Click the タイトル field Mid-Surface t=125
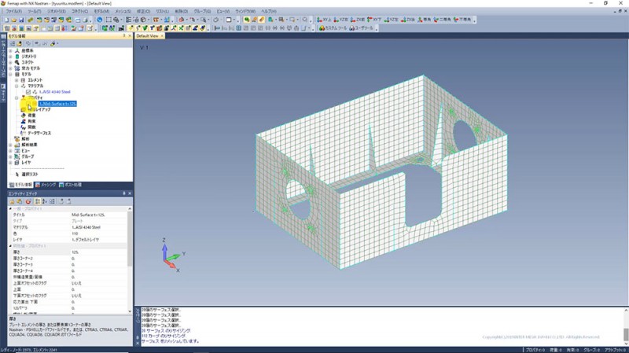This screenshot has height=353, width=629. tap(99, 215)
